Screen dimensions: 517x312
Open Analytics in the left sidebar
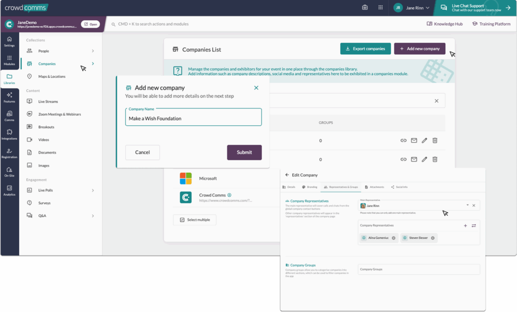[9, 189]
